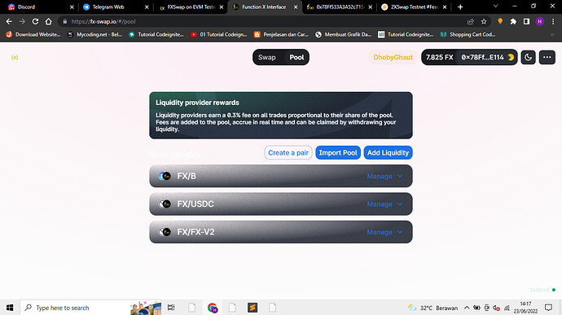The width and height of the screenshot is (562, 315).
Task: Toggle dark mode with the moon icon
Action: (x=528, y=57)
